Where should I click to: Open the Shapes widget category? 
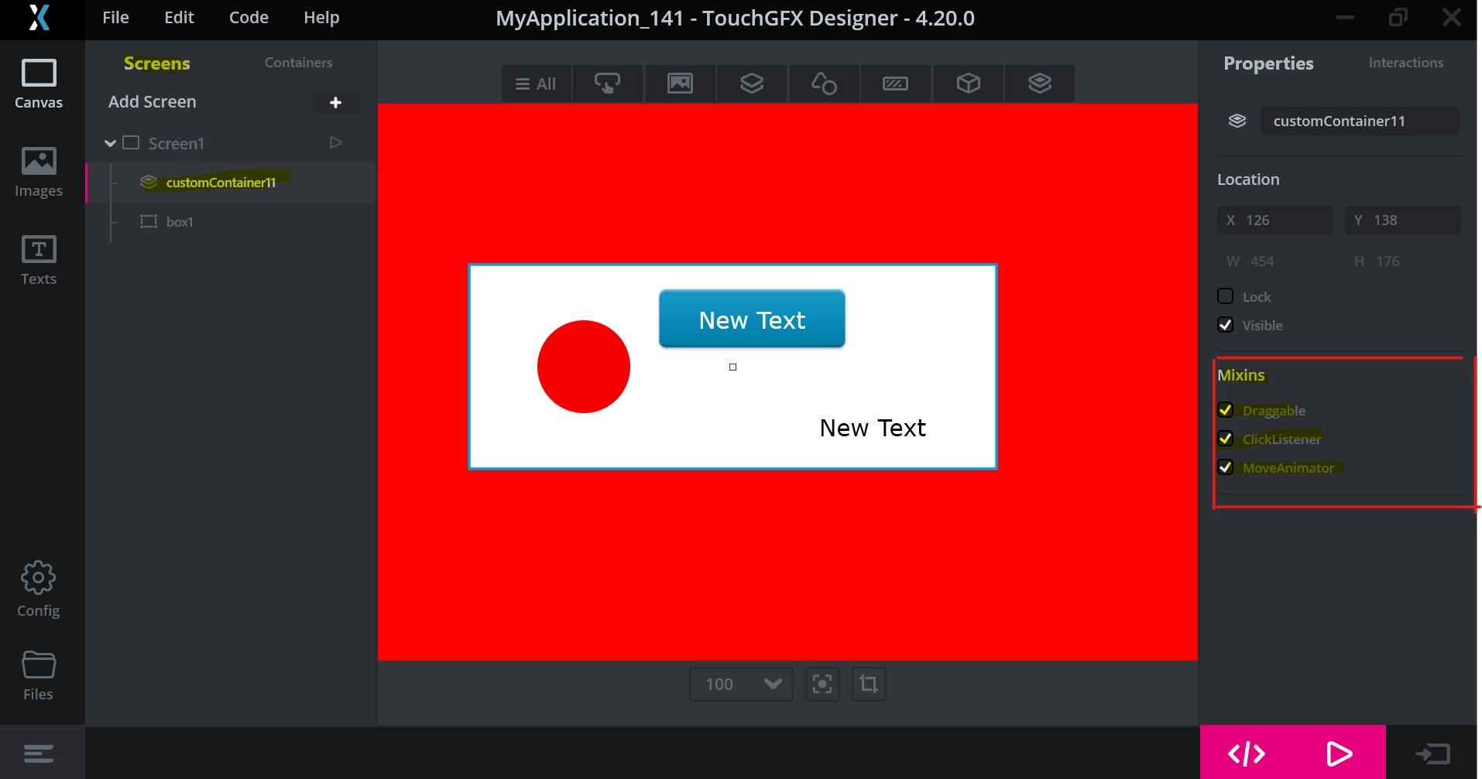(824, 84)
